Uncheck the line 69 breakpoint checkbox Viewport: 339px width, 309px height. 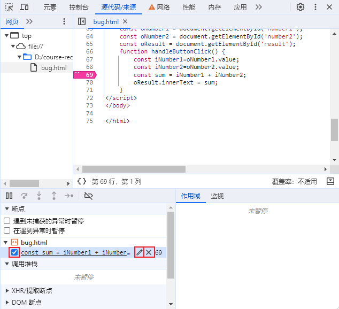pos(14,252)
